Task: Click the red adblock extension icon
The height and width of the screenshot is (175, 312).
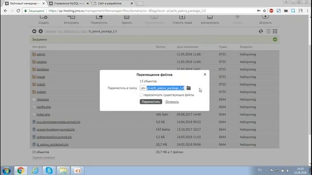Action: [x=271, y=11]
